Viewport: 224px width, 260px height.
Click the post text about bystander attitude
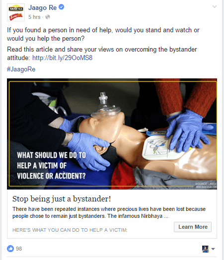[x=102, y=54]
